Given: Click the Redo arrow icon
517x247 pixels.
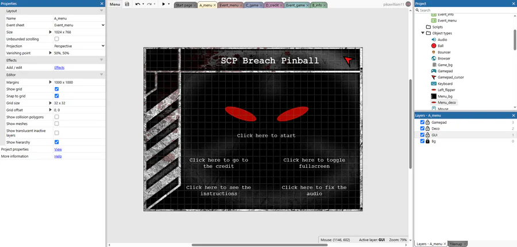Looking at the screenshot, I should click(x=149, y=4).
